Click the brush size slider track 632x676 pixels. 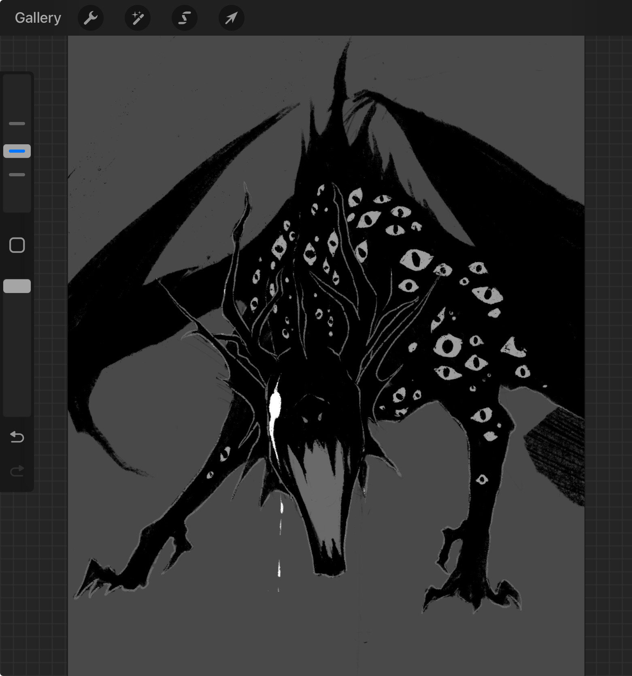tap(17, 143)
